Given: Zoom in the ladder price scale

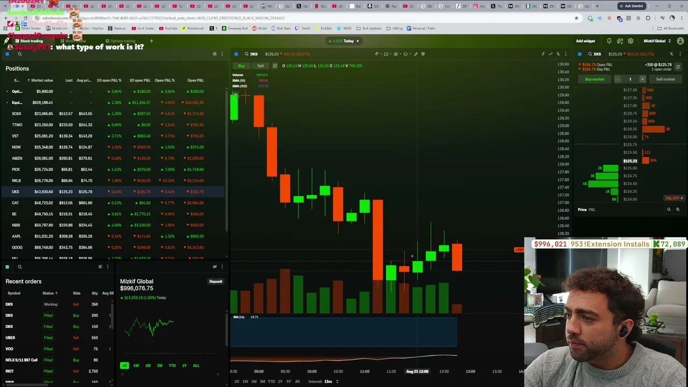Looking at the screenshot, I should click(677, 210).
